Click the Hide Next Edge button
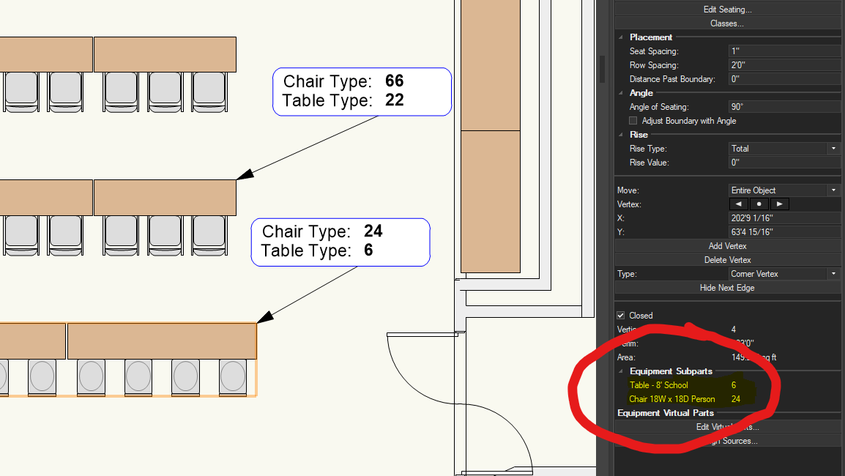Viewport: 845px width, 476px height. pyautogui.click(x=727, y=287)
